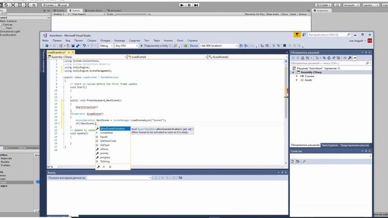The image size is (388, 218).
Task: Open the Display 1 dropdown in Game view
Action: click(61, 14)
